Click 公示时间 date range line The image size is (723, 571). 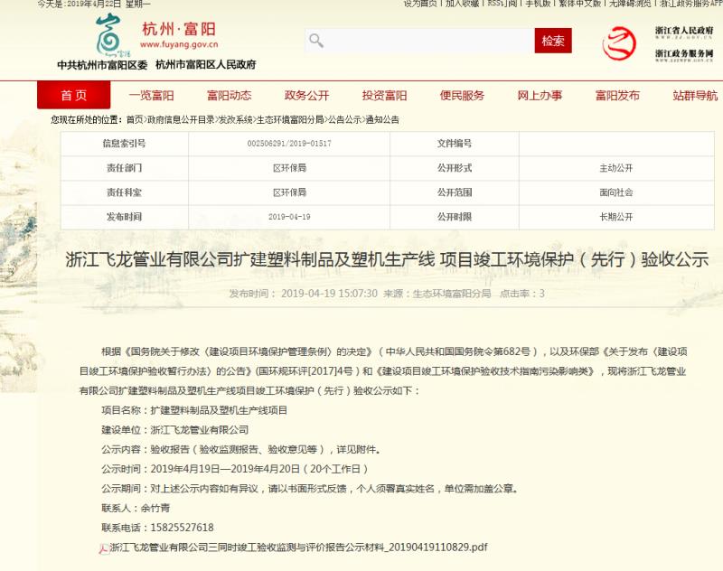[x=235, y=469]
